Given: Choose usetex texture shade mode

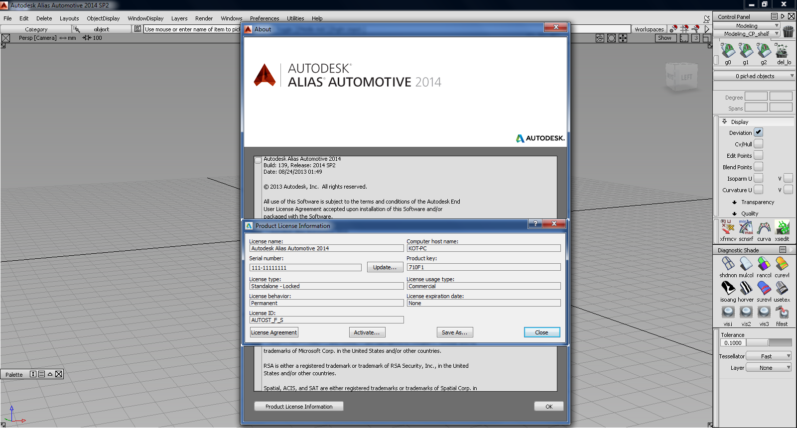Looking at the screenshot, I should point(782,288).
